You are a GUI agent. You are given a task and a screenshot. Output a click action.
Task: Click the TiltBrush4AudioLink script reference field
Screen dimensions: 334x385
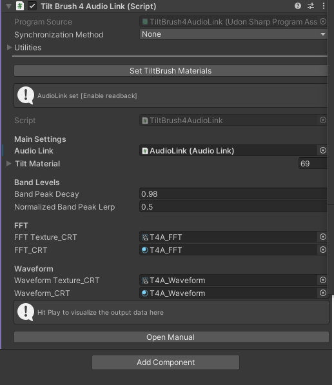click(x=229, y=121)
